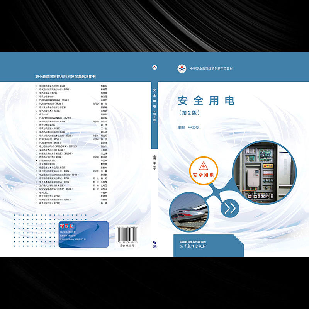
Task: Click the 中等职业教育改革创新示范教材 header text
Action: coord(211,69)
